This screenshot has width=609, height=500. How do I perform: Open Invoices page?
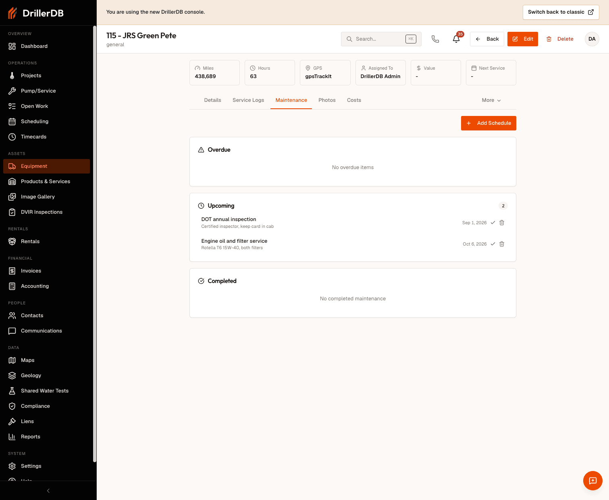[x=46, y=271]
